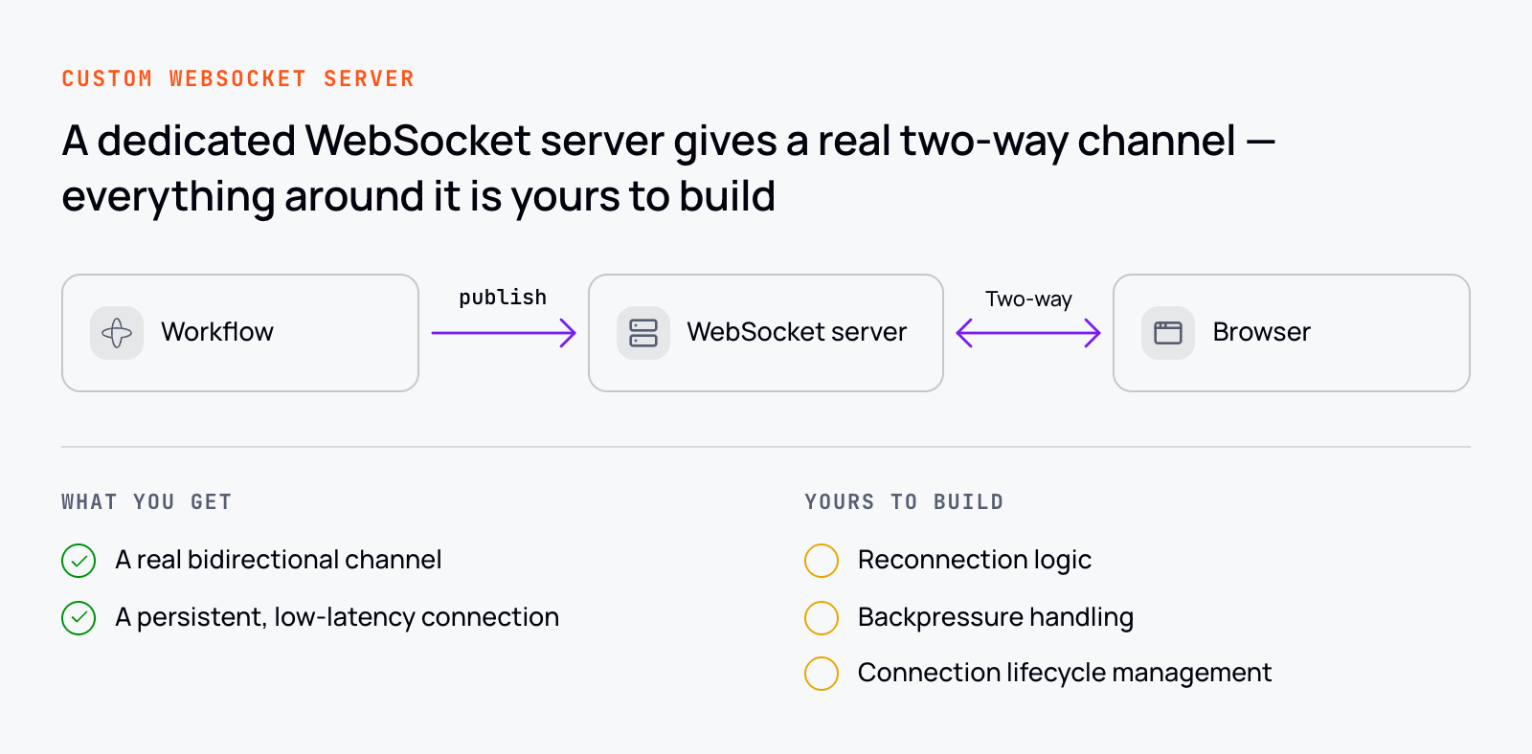Select the circle next to Connection lifecycle management
This screenshot has height=754, width=1532.
coord(822,674)
